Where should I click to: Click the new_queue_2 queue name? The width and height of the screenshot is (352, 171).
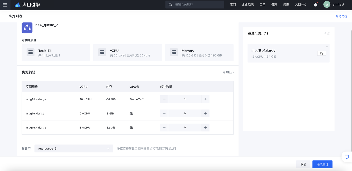click(x=47, y=25)
